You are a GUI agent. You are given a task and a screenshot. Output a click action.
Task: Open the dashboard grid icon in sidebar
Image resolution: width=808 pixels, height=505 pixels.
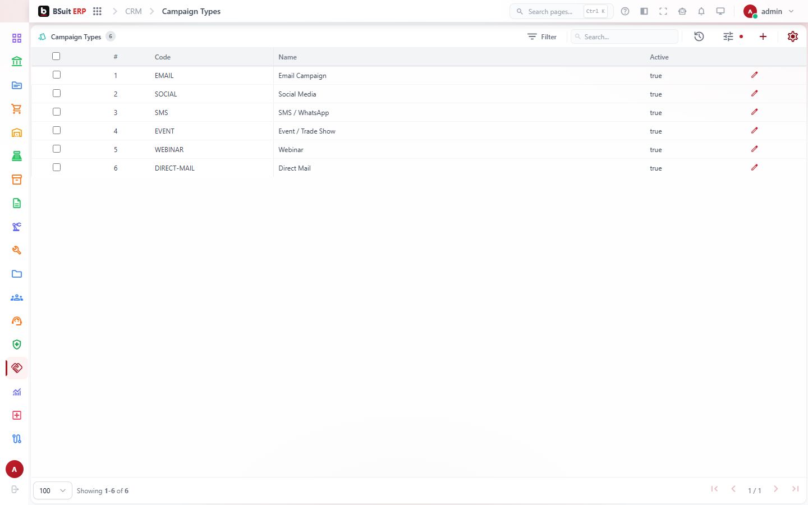17,38
